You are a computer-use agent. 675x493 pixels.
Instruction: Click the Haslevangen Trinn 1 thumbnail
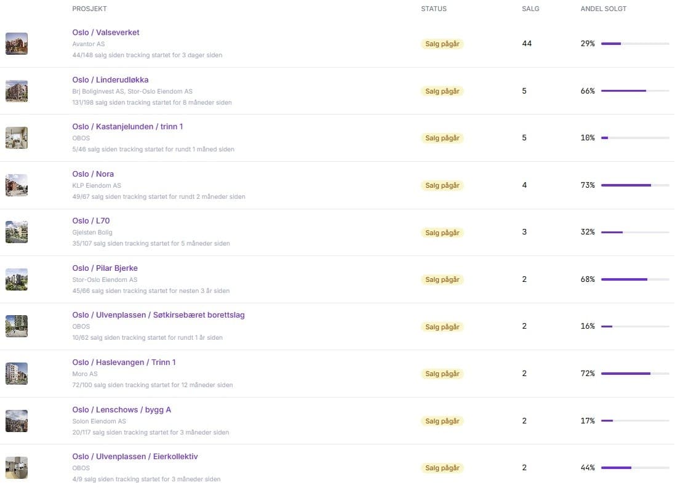coord(17,374)
